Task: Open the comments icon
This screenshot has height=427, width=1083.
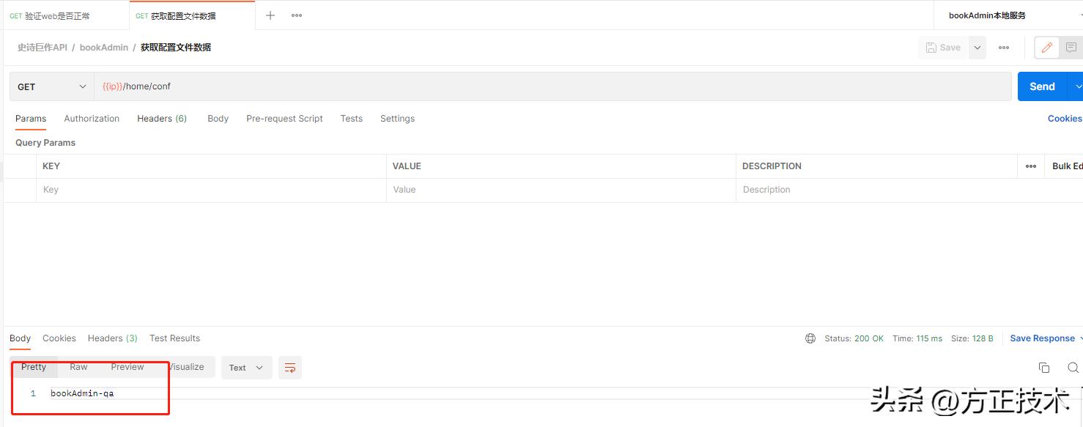Action: pyautogui.click(x=1071, y=48)
